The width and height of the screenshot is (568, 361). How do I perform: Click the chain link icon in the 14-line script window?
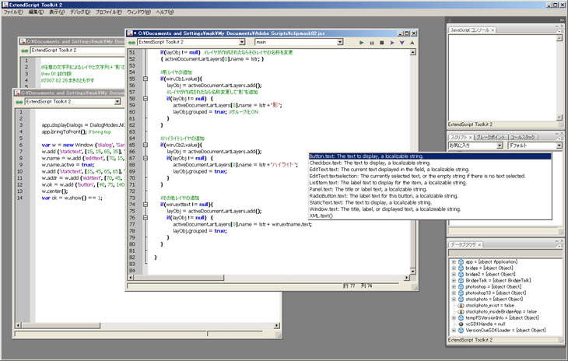point(19,102)
